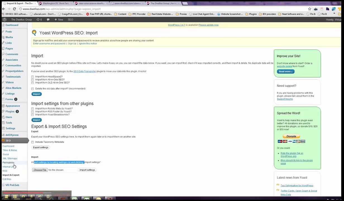Open the New menu in admin bar
The image size is (344, 201).
tap(59, 20)
